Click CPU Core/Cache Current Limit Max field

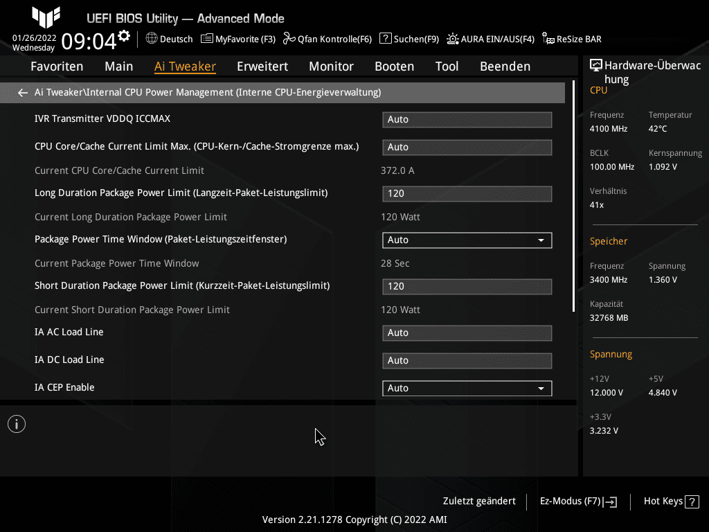pyautogui.click(x=467, y=148)
